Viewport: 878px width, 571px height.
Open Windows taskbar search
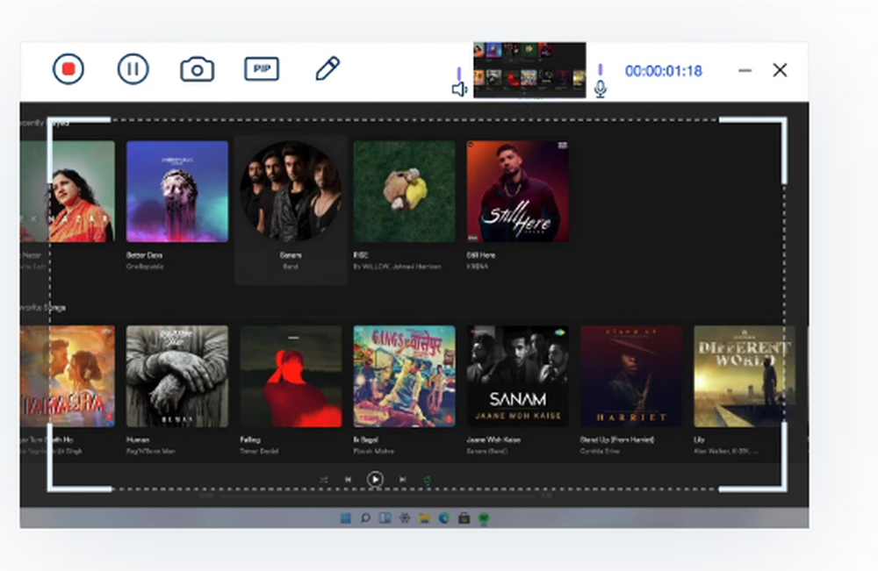tap(365, 518)
